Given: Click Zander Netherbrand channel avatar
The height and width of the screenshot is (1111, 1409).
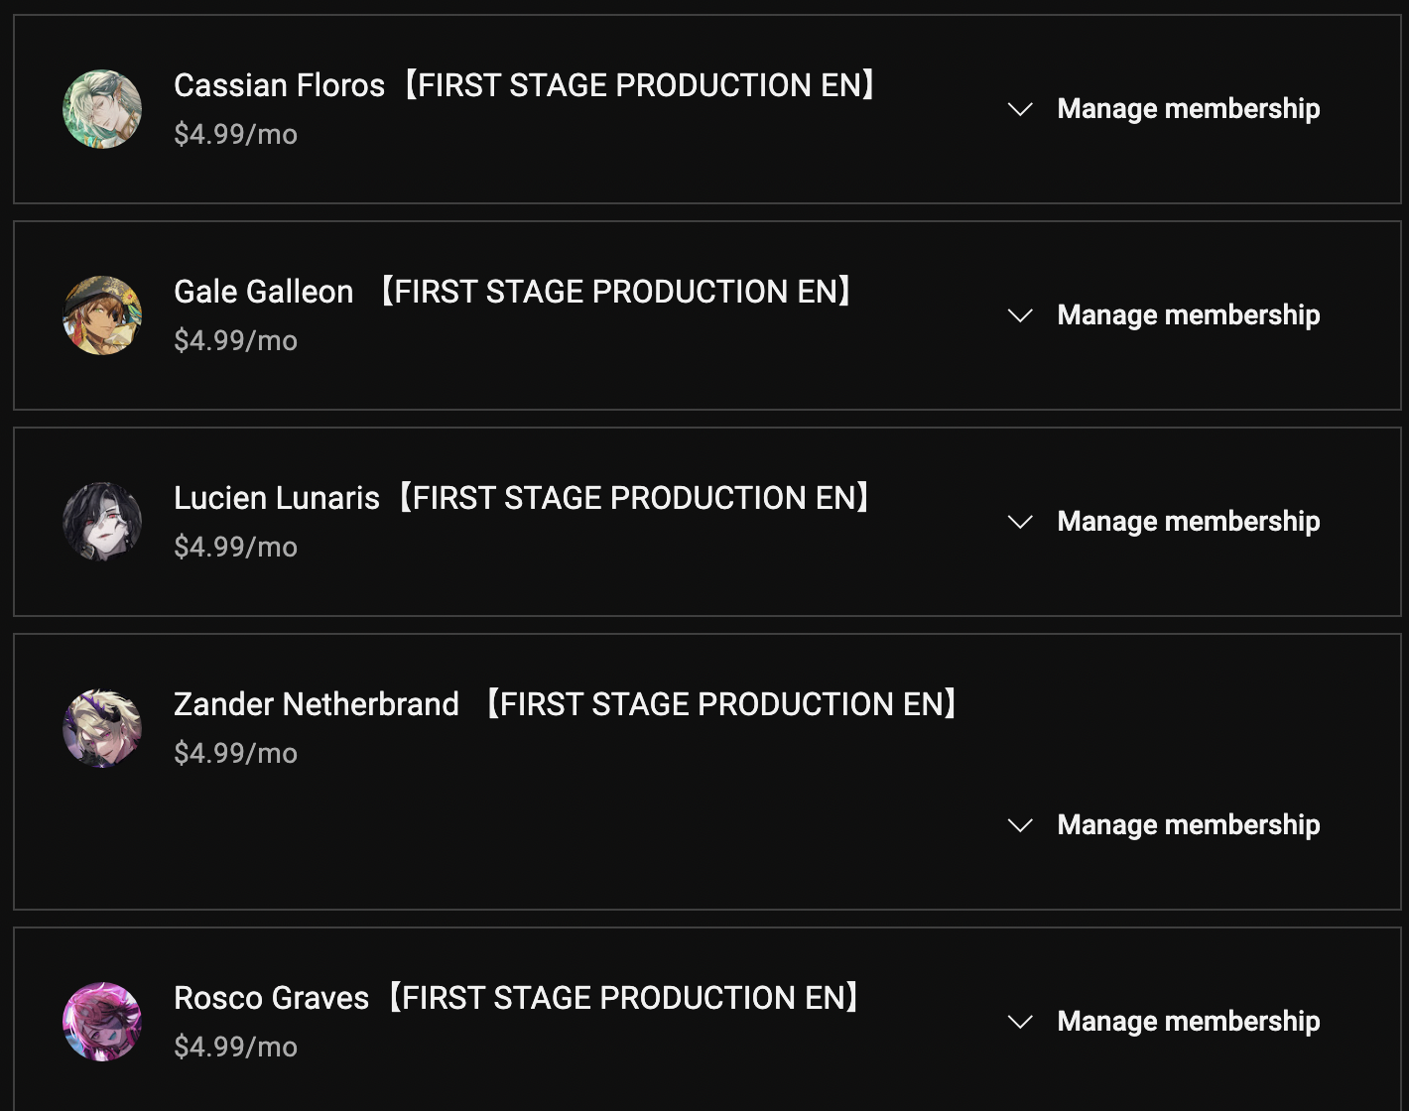Looking at the screenshot, I should coord(102,728).
